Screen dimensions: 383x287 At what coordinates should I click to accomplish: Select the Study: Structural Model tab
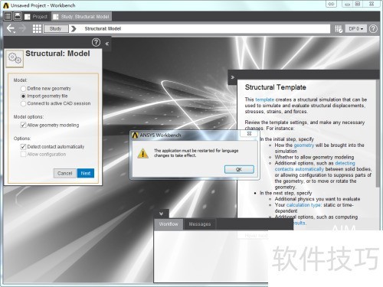[81, 17]
